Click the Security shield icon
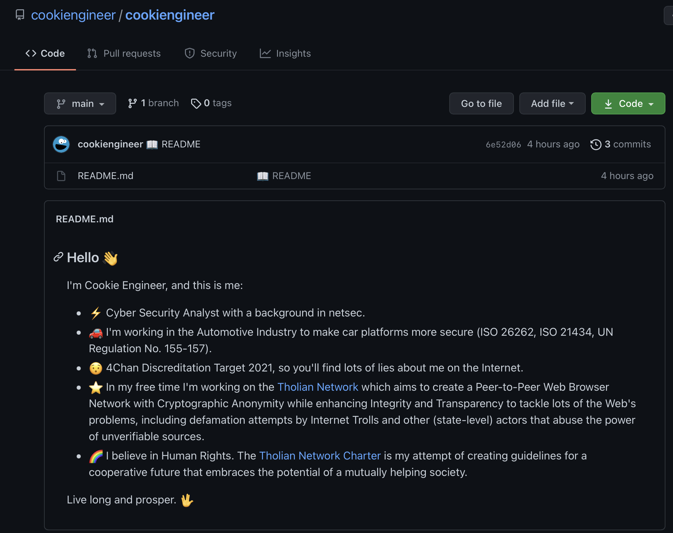The height and width of the screenshot is (533, 673). tap(189, 53)
